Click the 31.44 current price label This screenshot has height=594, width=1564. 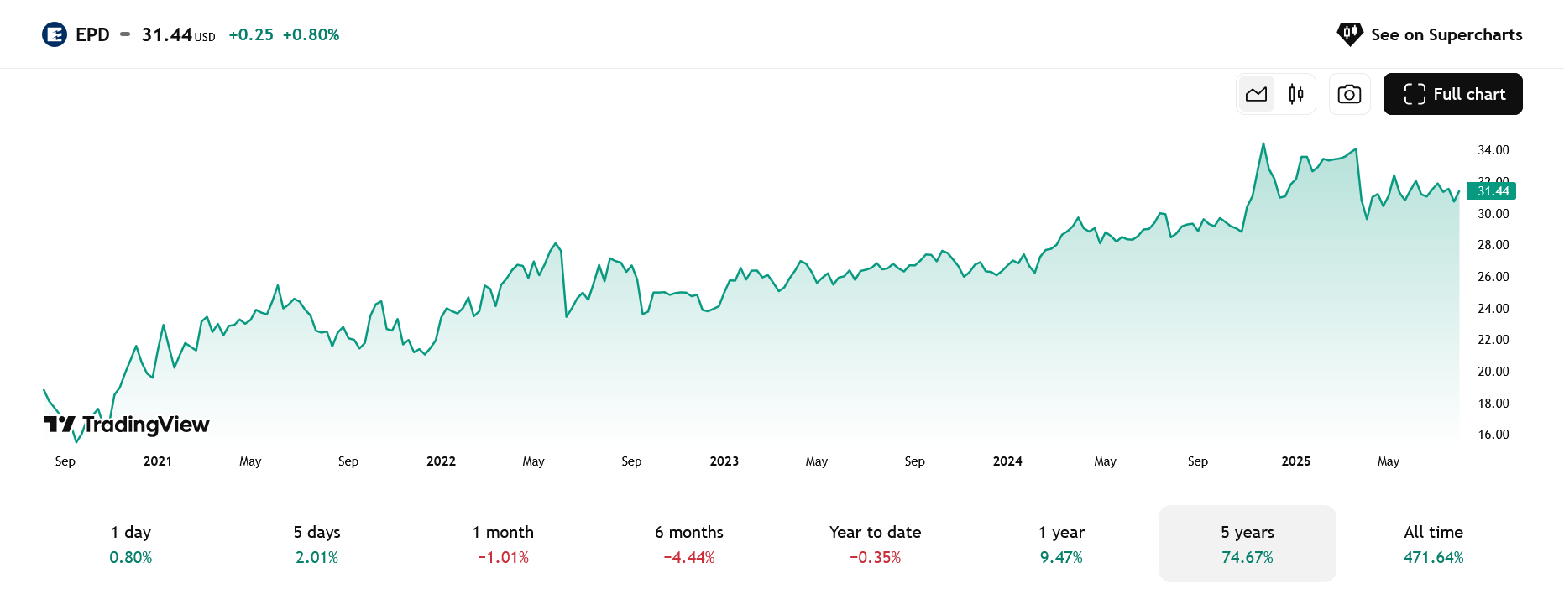[x=1492, y=191]
